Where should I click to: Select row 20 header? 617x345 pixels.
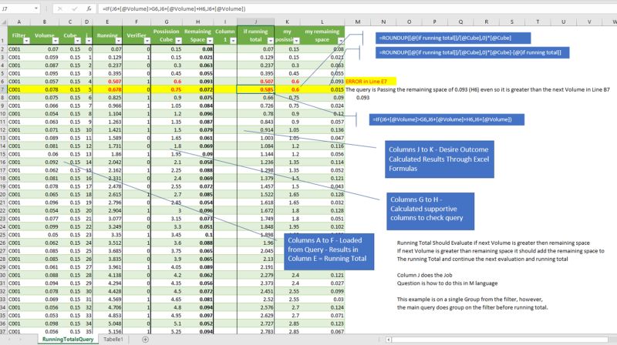coord(4,195)
